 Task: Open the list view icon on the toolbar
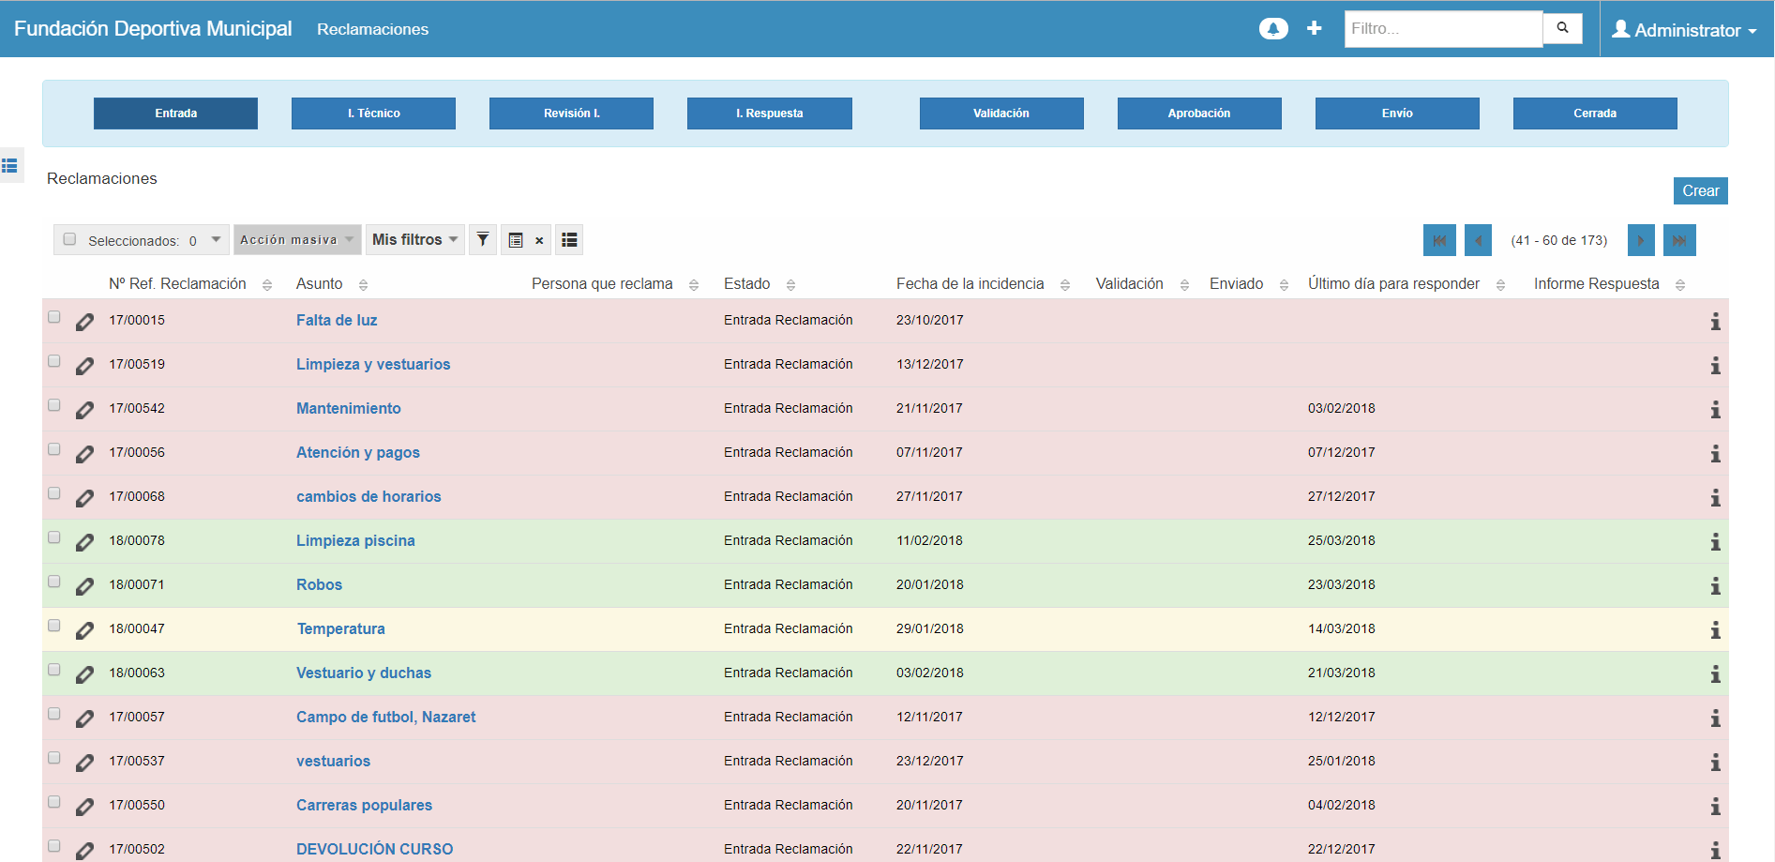point(569,239)
